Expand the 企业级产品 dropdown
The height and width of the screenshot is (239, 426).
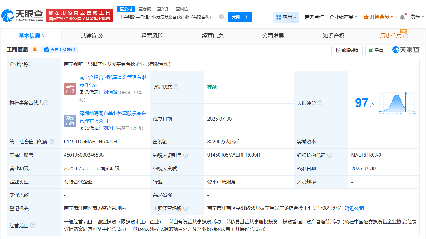(x=343, y=17)
